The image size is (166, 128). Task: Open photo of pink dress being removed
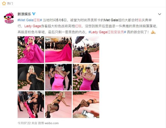(x=31, y=105)
